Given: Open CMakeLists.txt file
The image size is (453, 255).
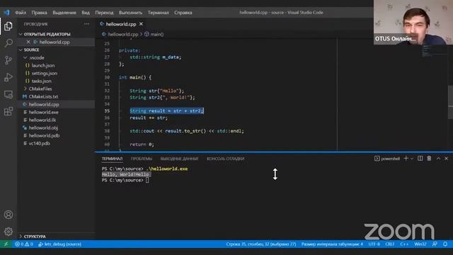Looking at the screenshot, I should pyautogui.click(x=43, y=96).
